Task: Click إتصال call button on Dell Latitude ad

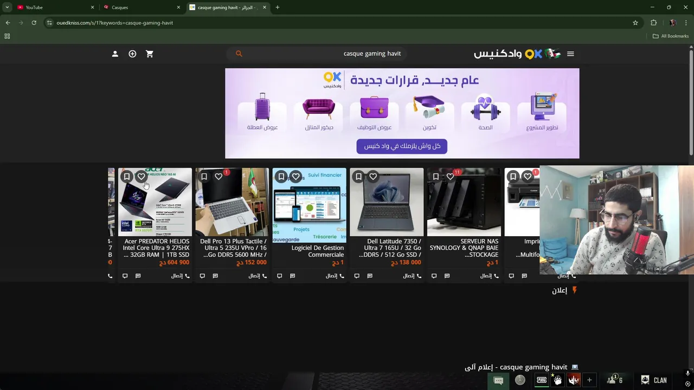Action: [412, 276]
